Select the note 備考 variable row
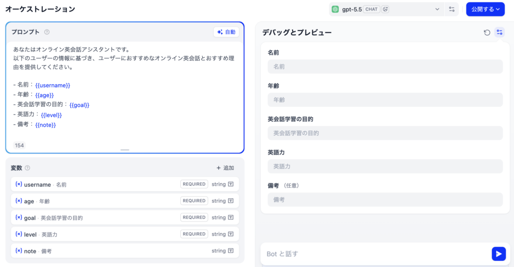Viewport: 514px width, 267px height. [125, 250]
